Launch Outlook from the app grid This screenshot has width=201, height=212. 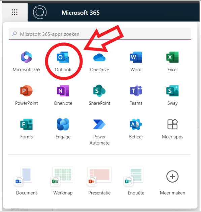[63, 62]
